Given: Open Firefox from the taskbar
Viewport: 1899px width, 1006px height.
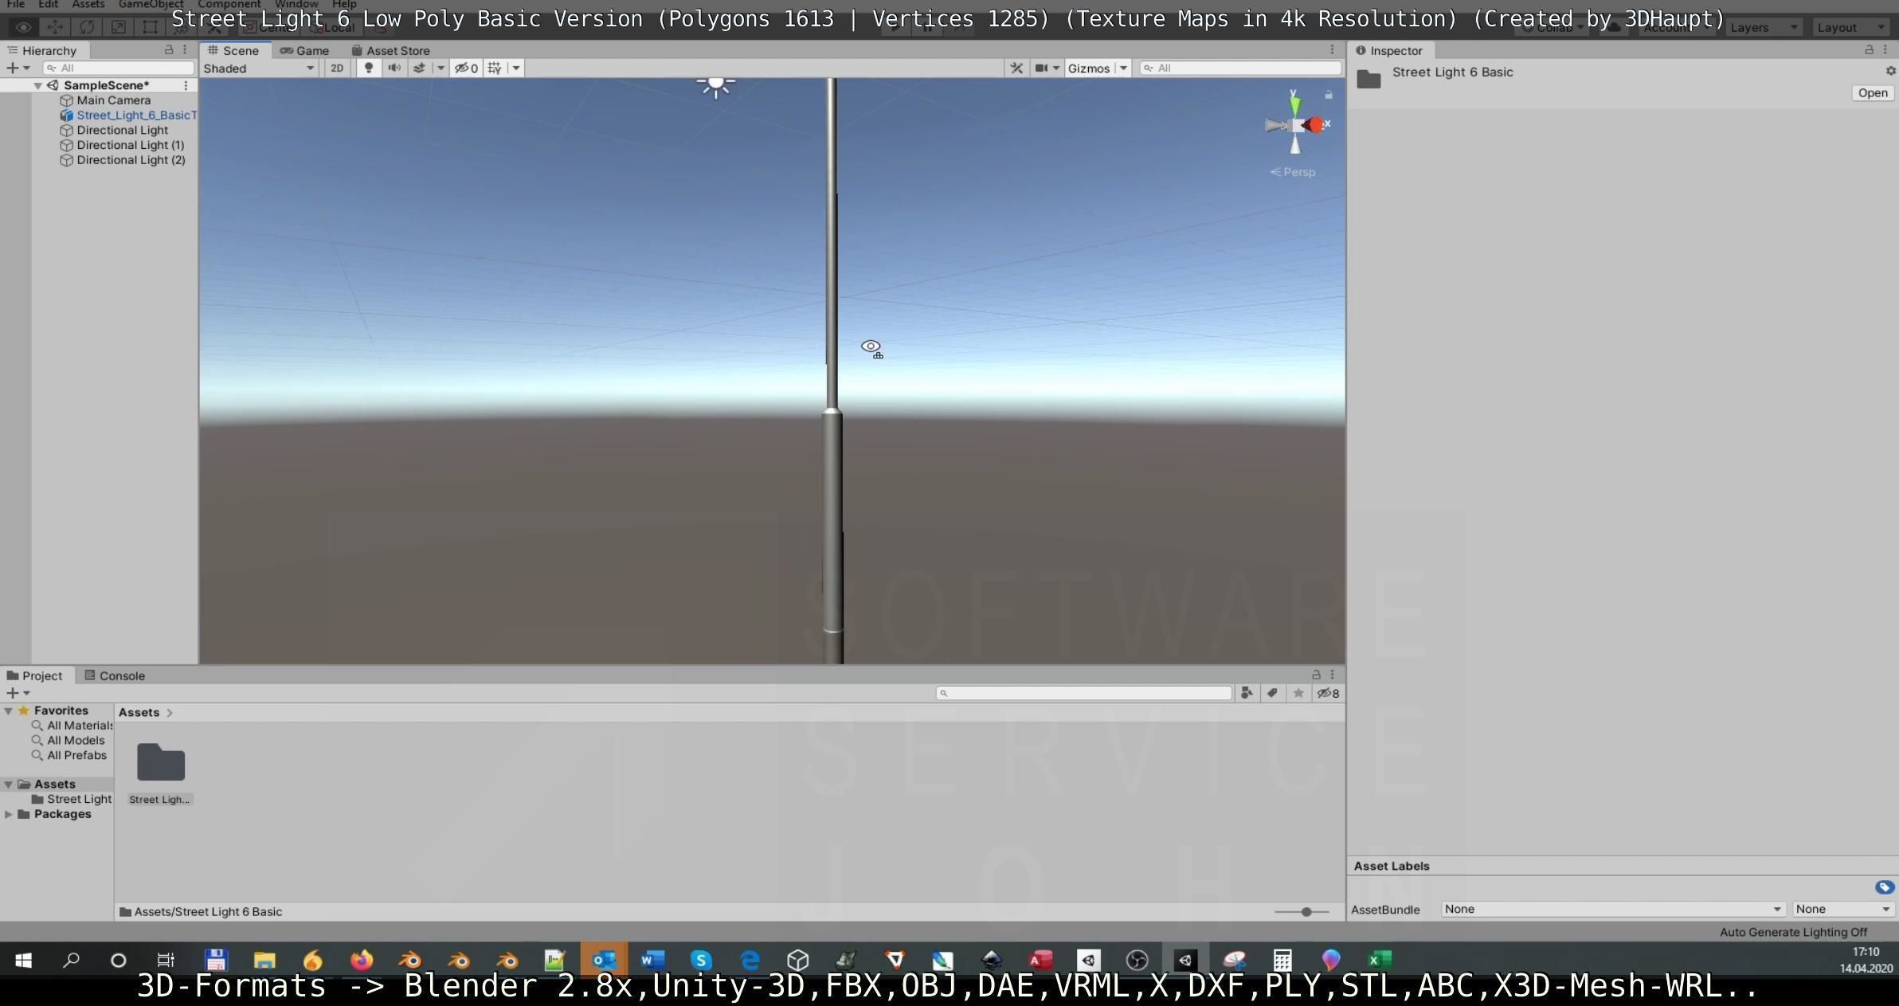Looking at the screenshot, I should [362, 960].
